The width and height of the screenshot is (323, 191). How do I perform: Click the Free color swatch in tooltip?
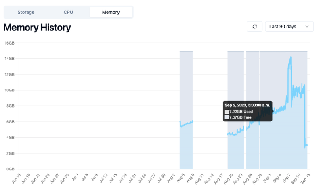(227, 117)
